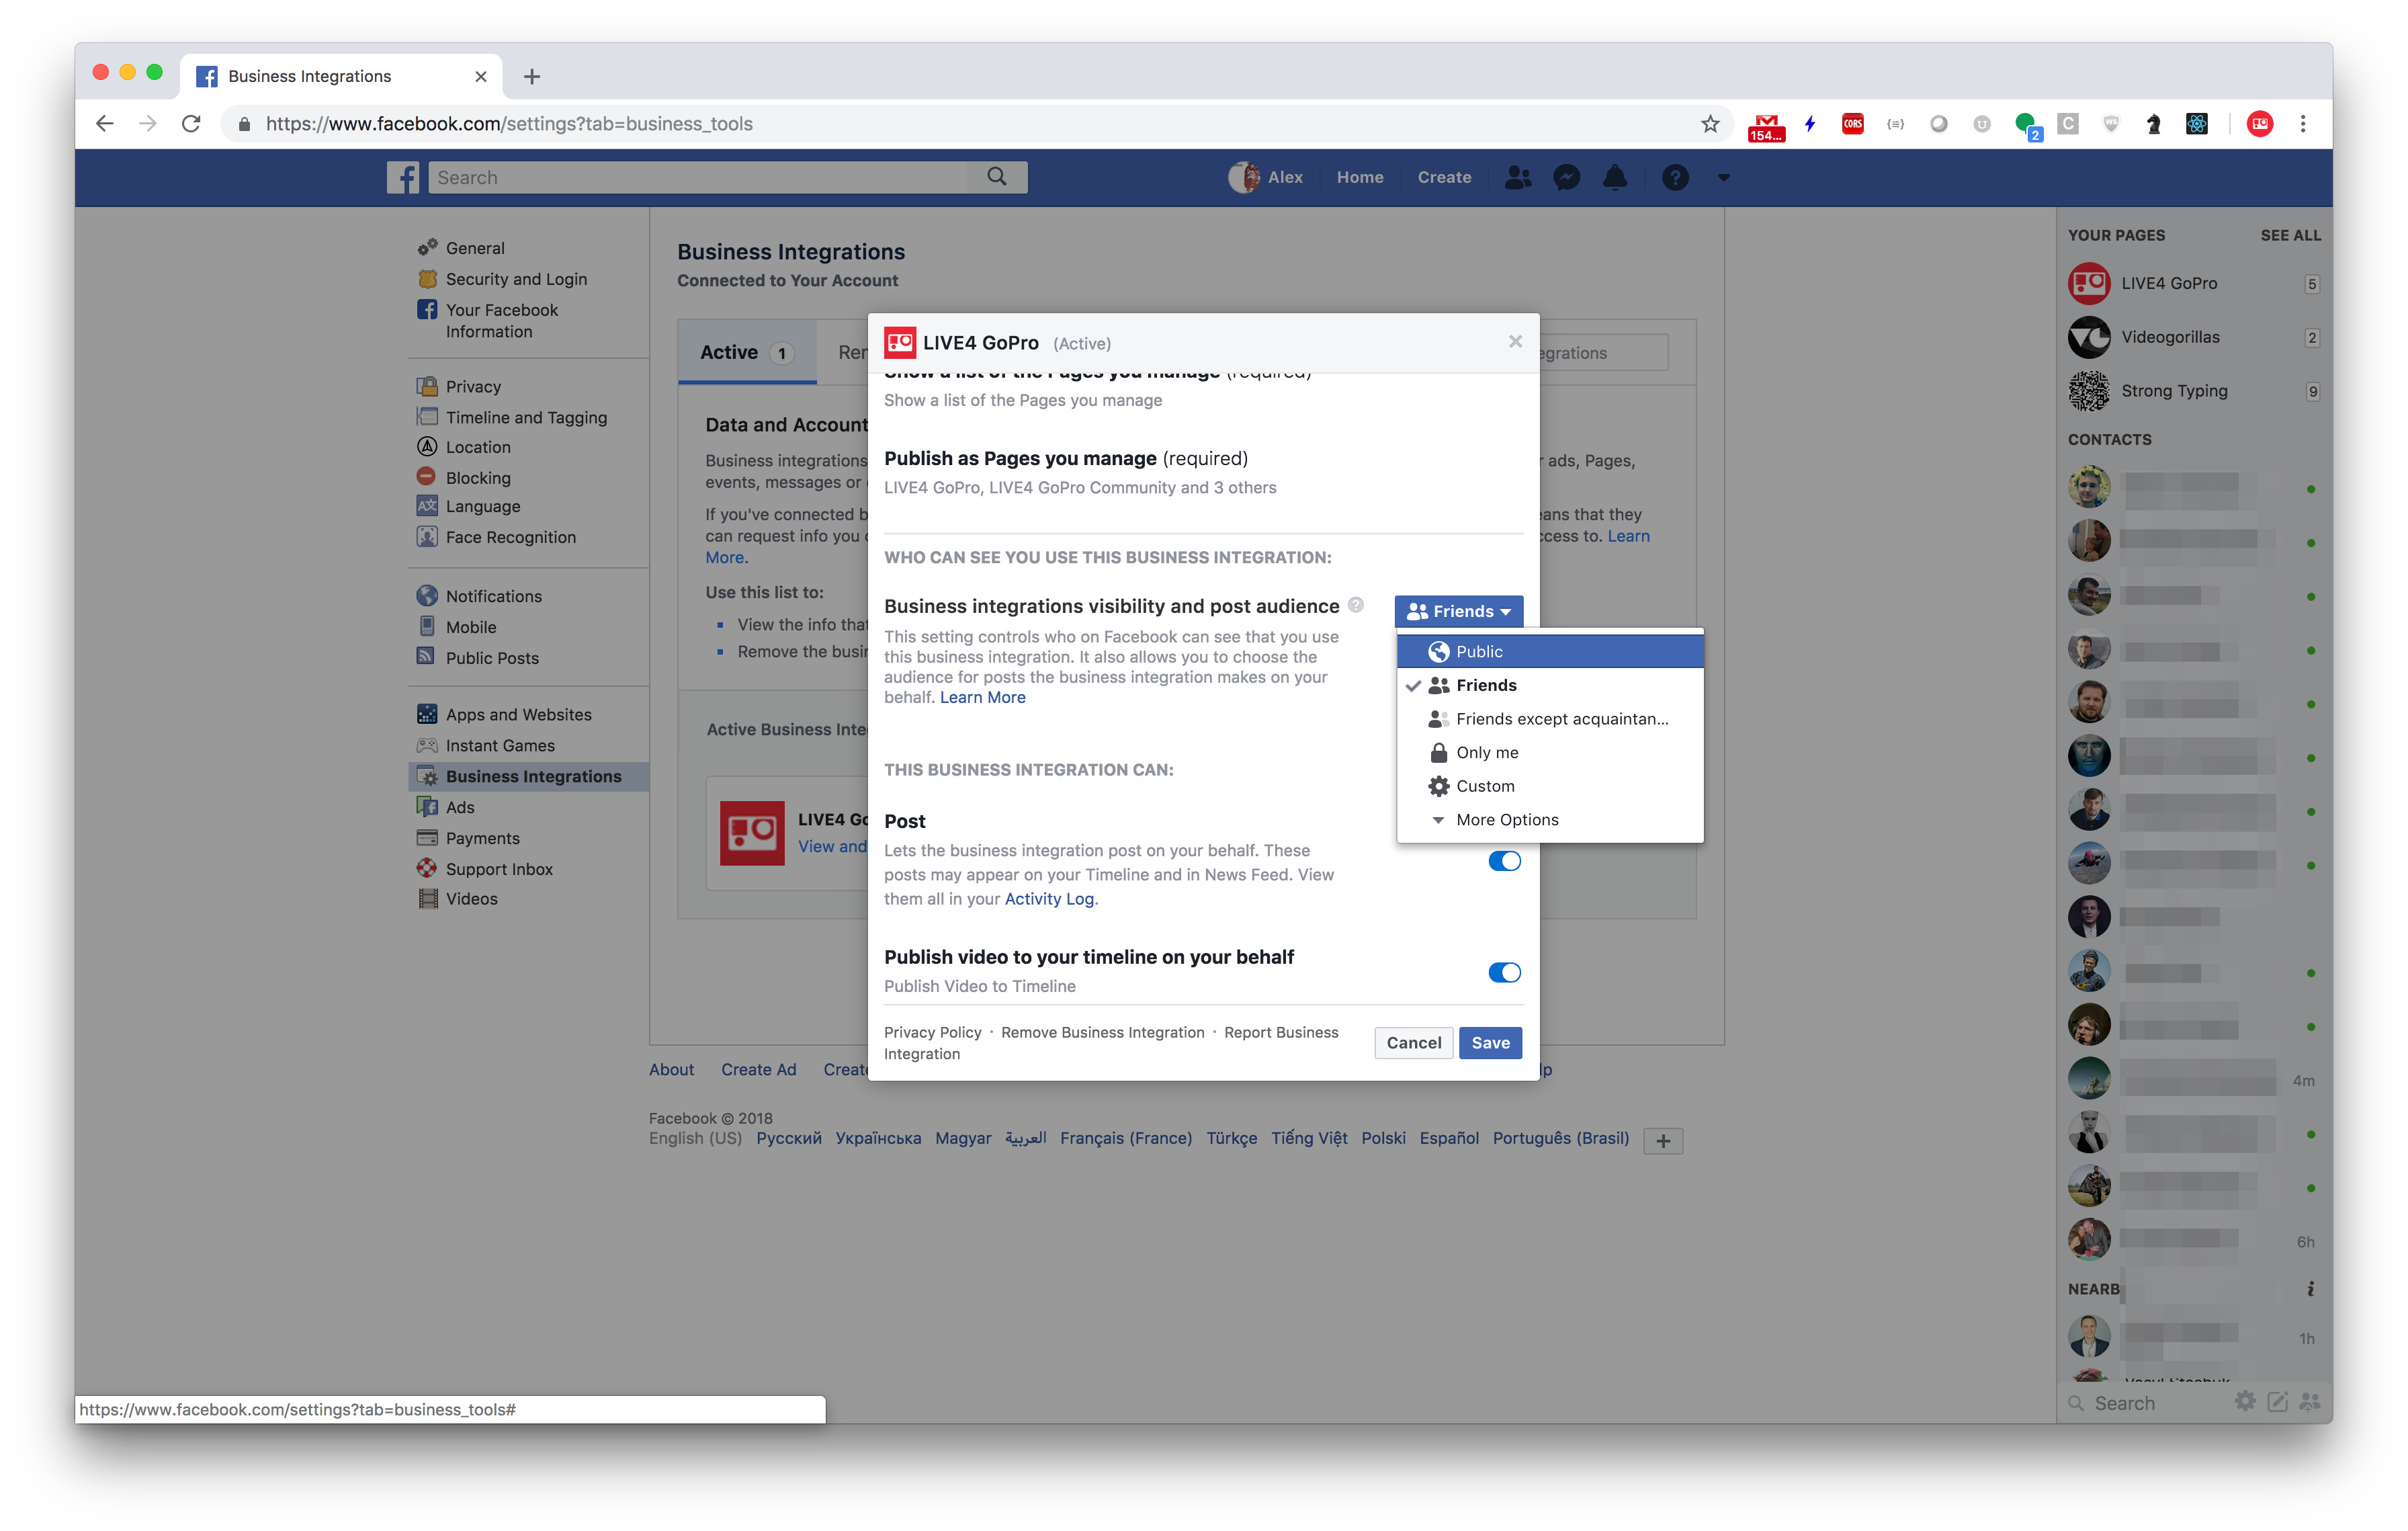2408x1531 pixels.
Task: Open Face Recognition settings
Action: (510, 537)
